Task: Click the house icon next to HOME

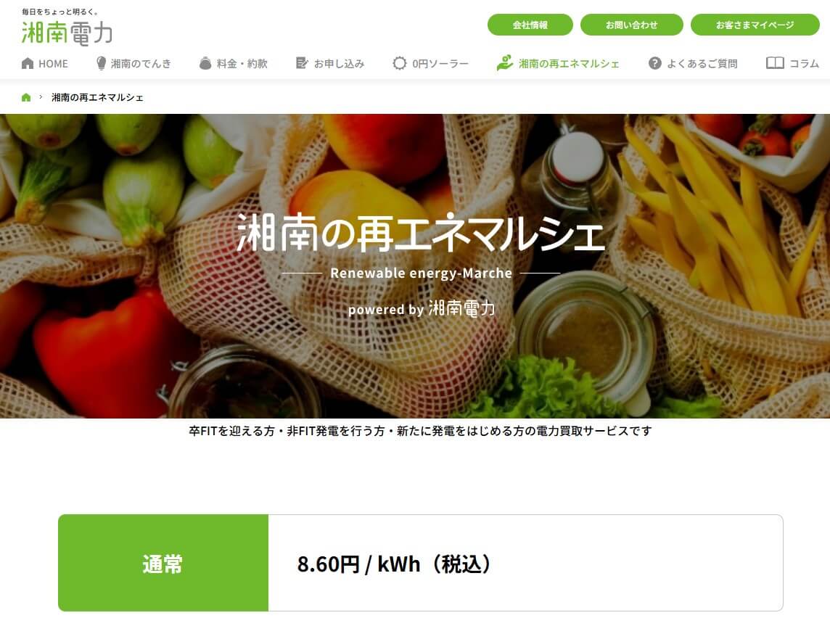Action: 28,64
